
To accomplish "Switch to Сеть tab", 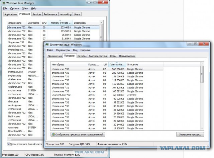I will [113, 56].
